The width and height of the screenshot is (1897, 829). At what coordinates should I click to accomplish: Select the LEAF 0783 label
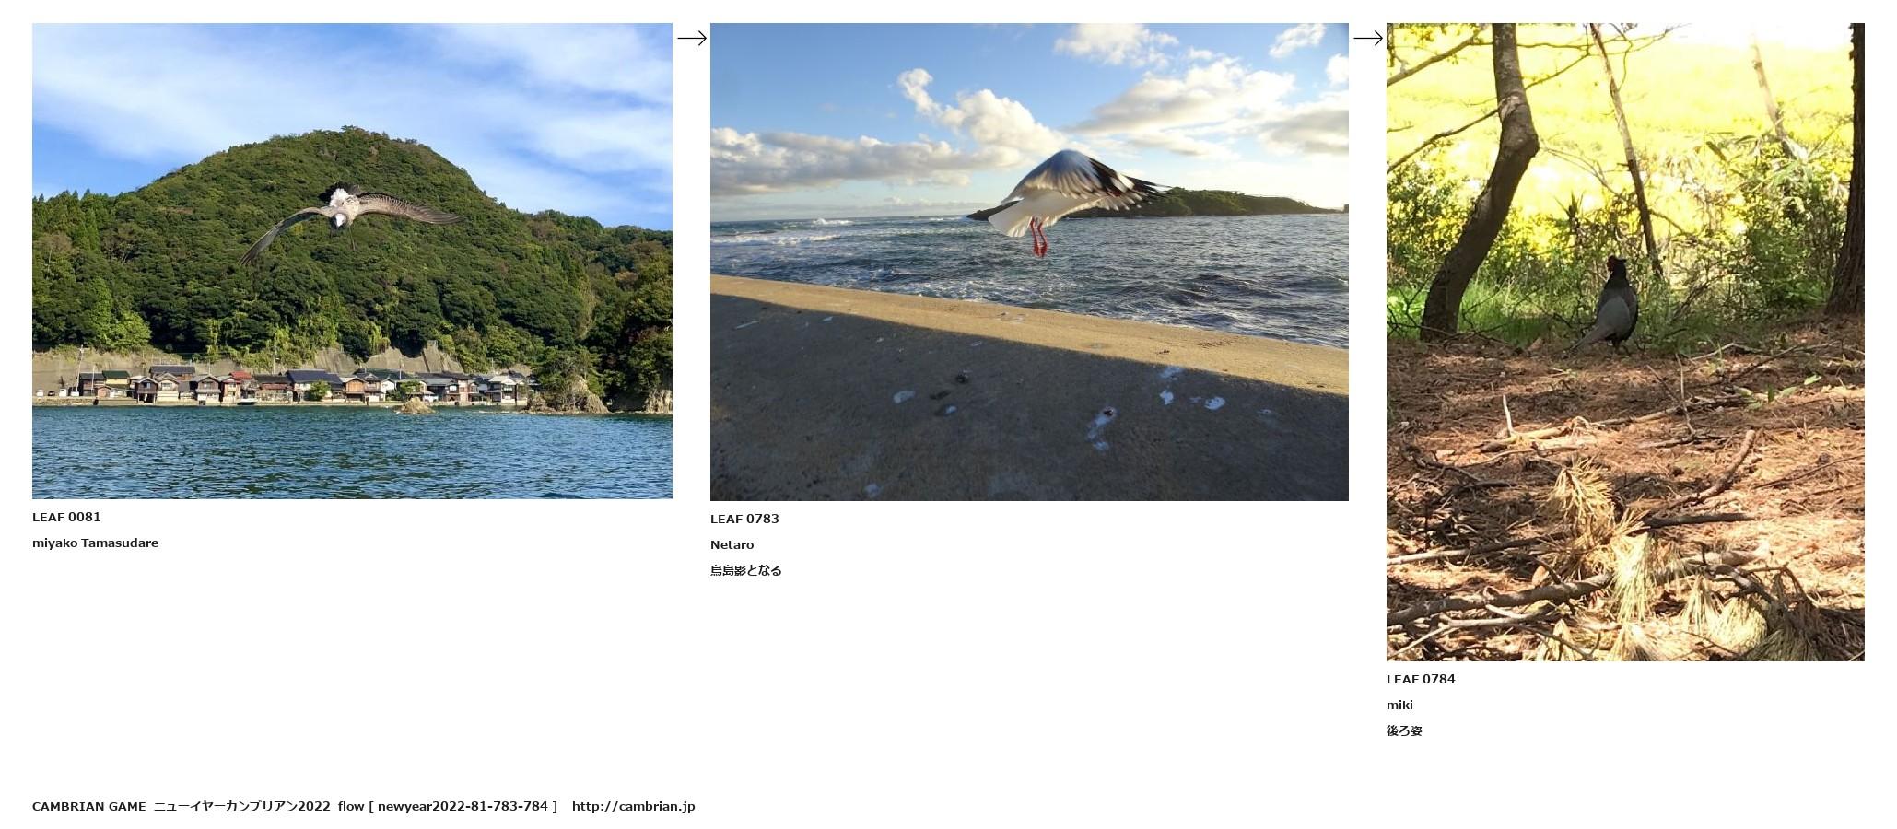[x=744, y=519]
